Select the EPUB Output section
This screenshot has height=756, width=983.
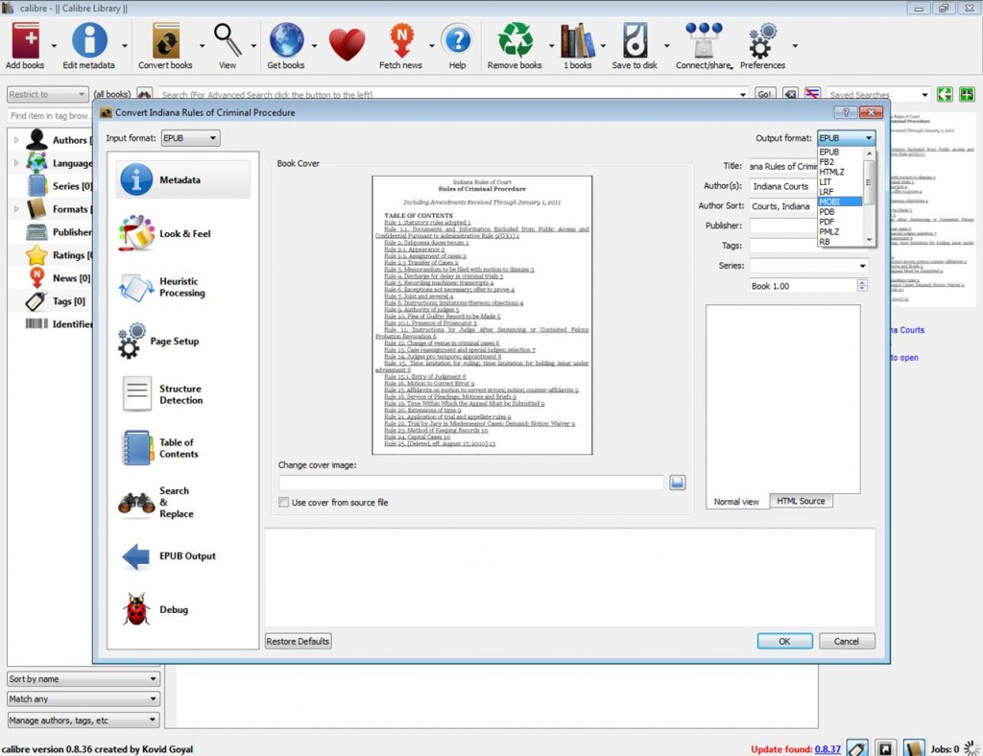click(x=183, y=556)
